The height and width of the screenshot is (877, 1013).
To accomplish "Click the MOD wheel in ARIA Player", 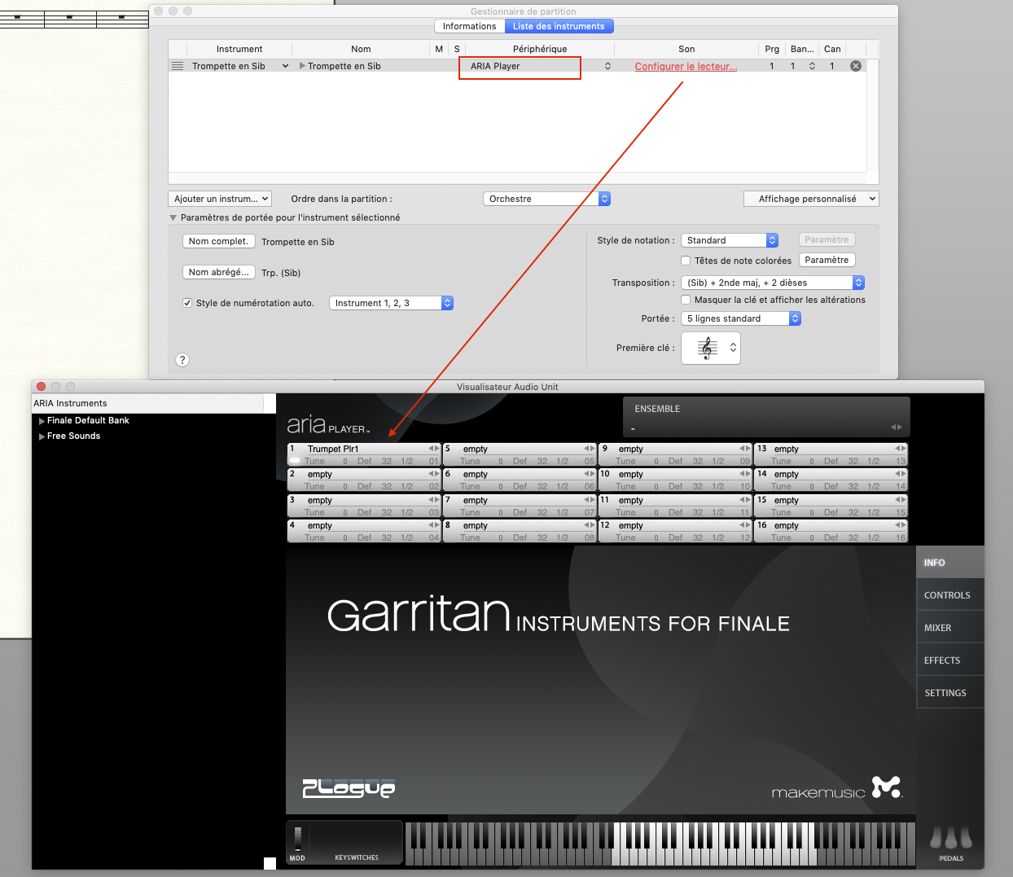I will (298, 838).
